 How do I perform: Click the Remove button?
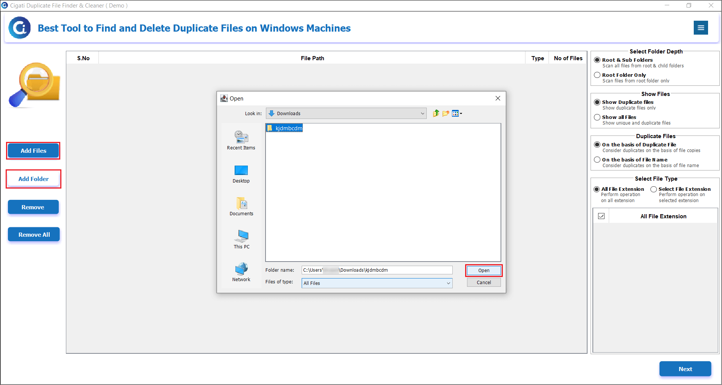pos(33,207)
